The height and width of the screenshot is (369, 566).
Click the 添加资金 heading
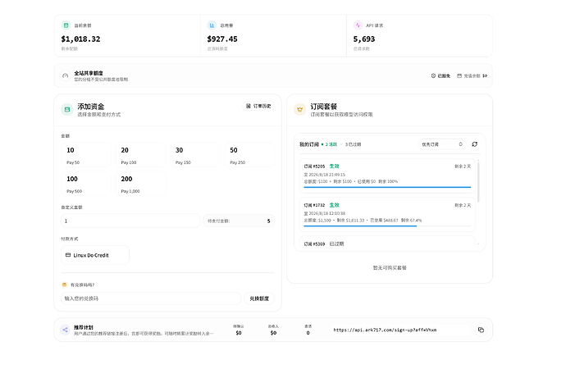click(x=91, y=107)
